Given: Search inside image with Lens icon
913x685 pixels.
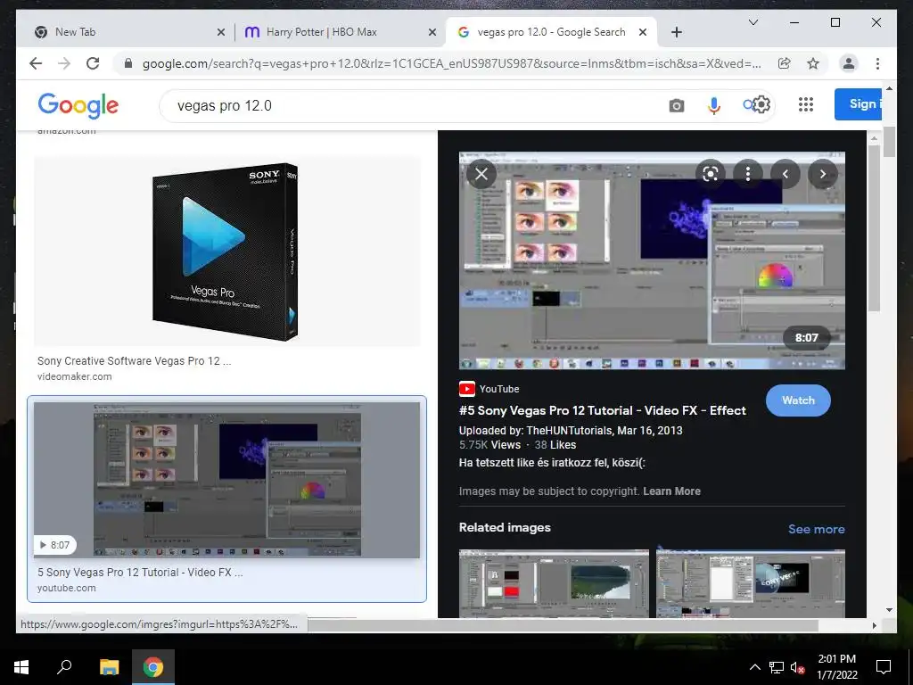Looking at the screenshot, I should 711,174.
